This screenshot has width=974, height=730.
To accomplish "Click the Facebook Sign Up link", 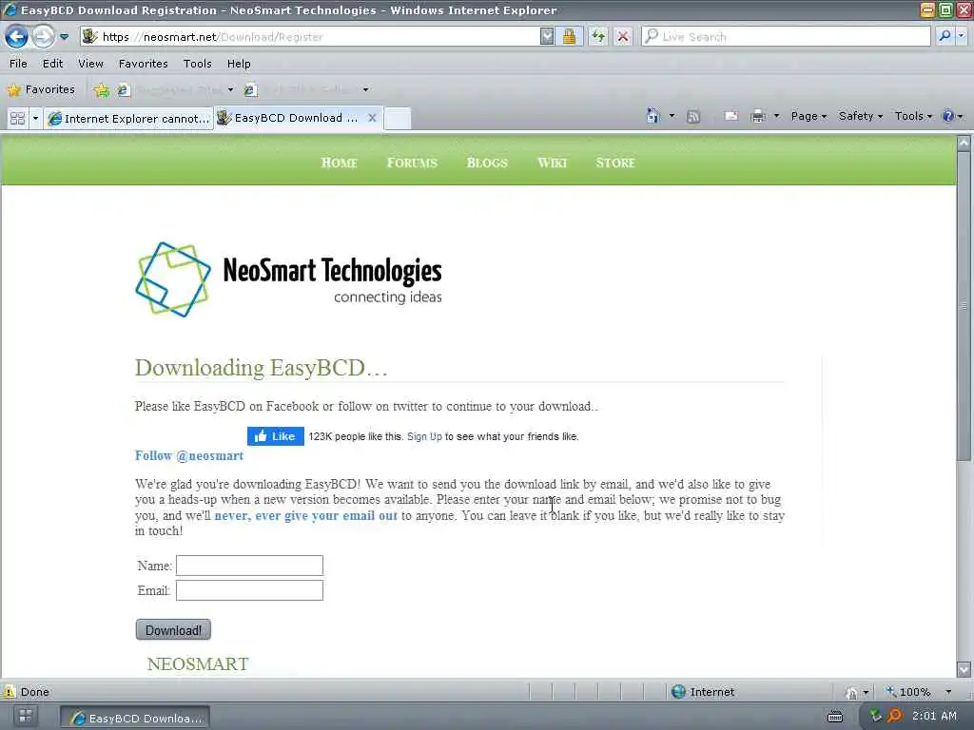I will click(424, 436).
